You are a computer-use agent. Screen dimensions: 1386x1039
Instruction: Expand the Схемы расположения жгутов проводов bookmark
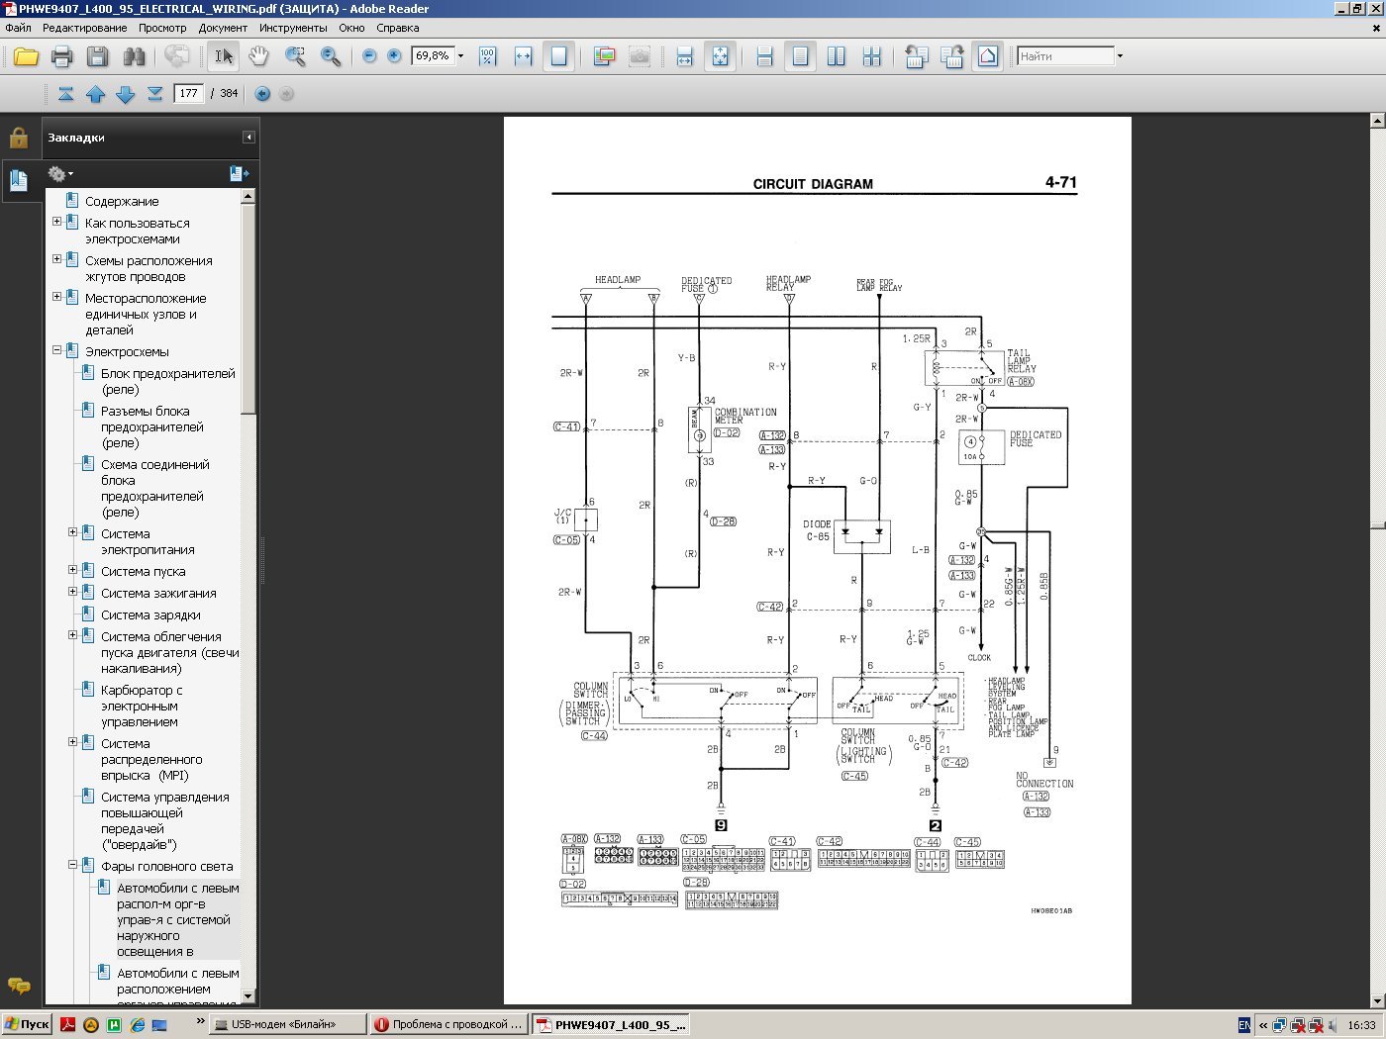[x=56, y=259]
